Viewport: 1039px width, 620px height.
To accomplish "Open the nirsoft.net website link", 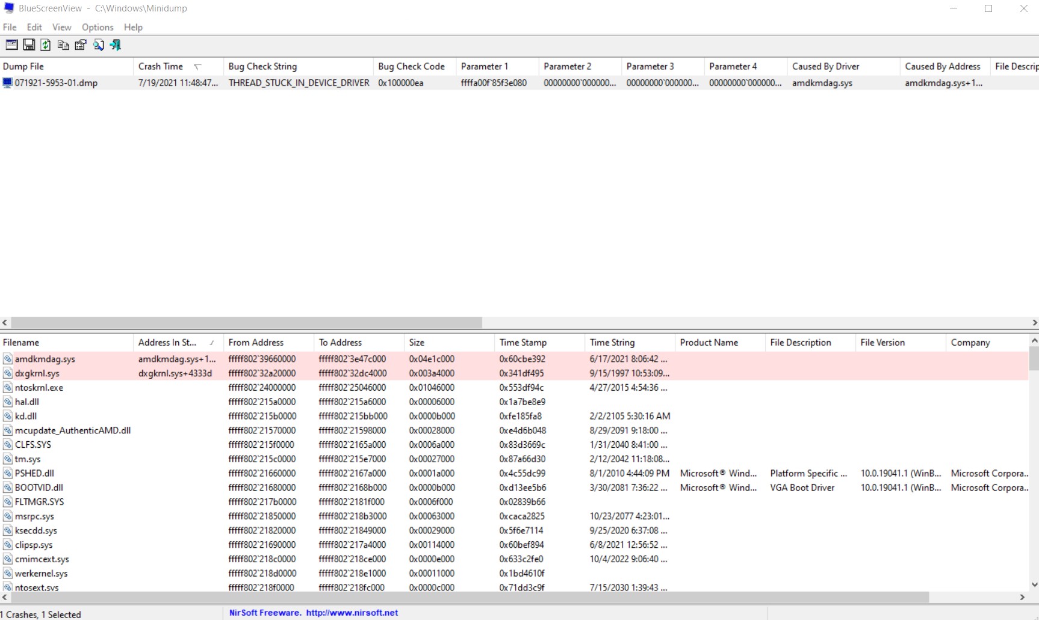I will [352, 613].
